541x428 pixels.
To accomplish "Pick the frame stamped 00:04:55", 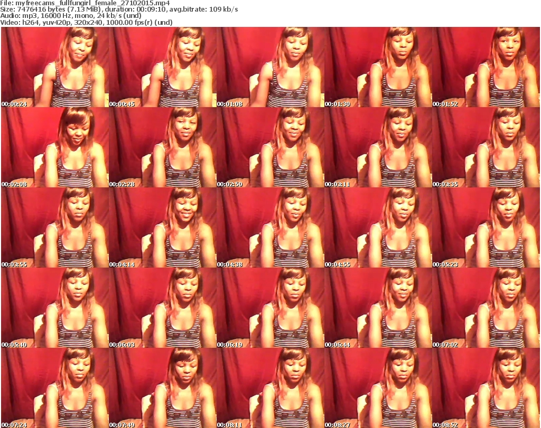I will click(x=378, y=228).
